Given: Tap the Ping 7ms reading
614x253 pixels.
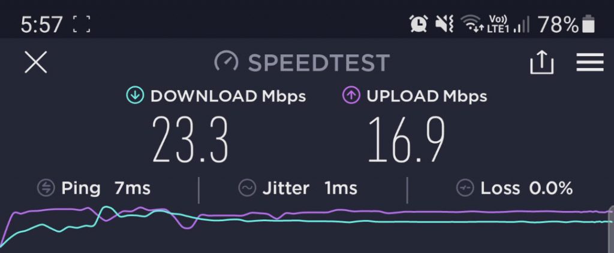Looking at the screenshot, I should tap(106, 188).
